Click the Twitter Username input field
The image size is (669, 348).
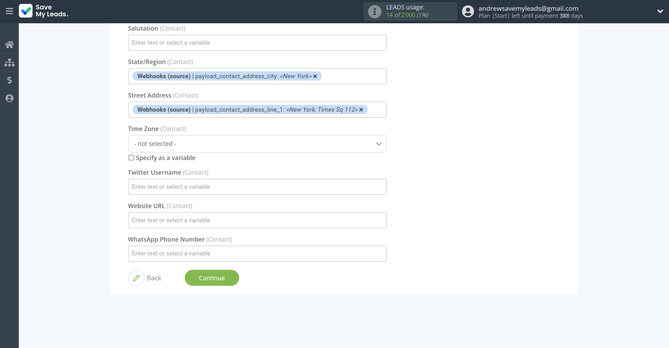[257, 186]
